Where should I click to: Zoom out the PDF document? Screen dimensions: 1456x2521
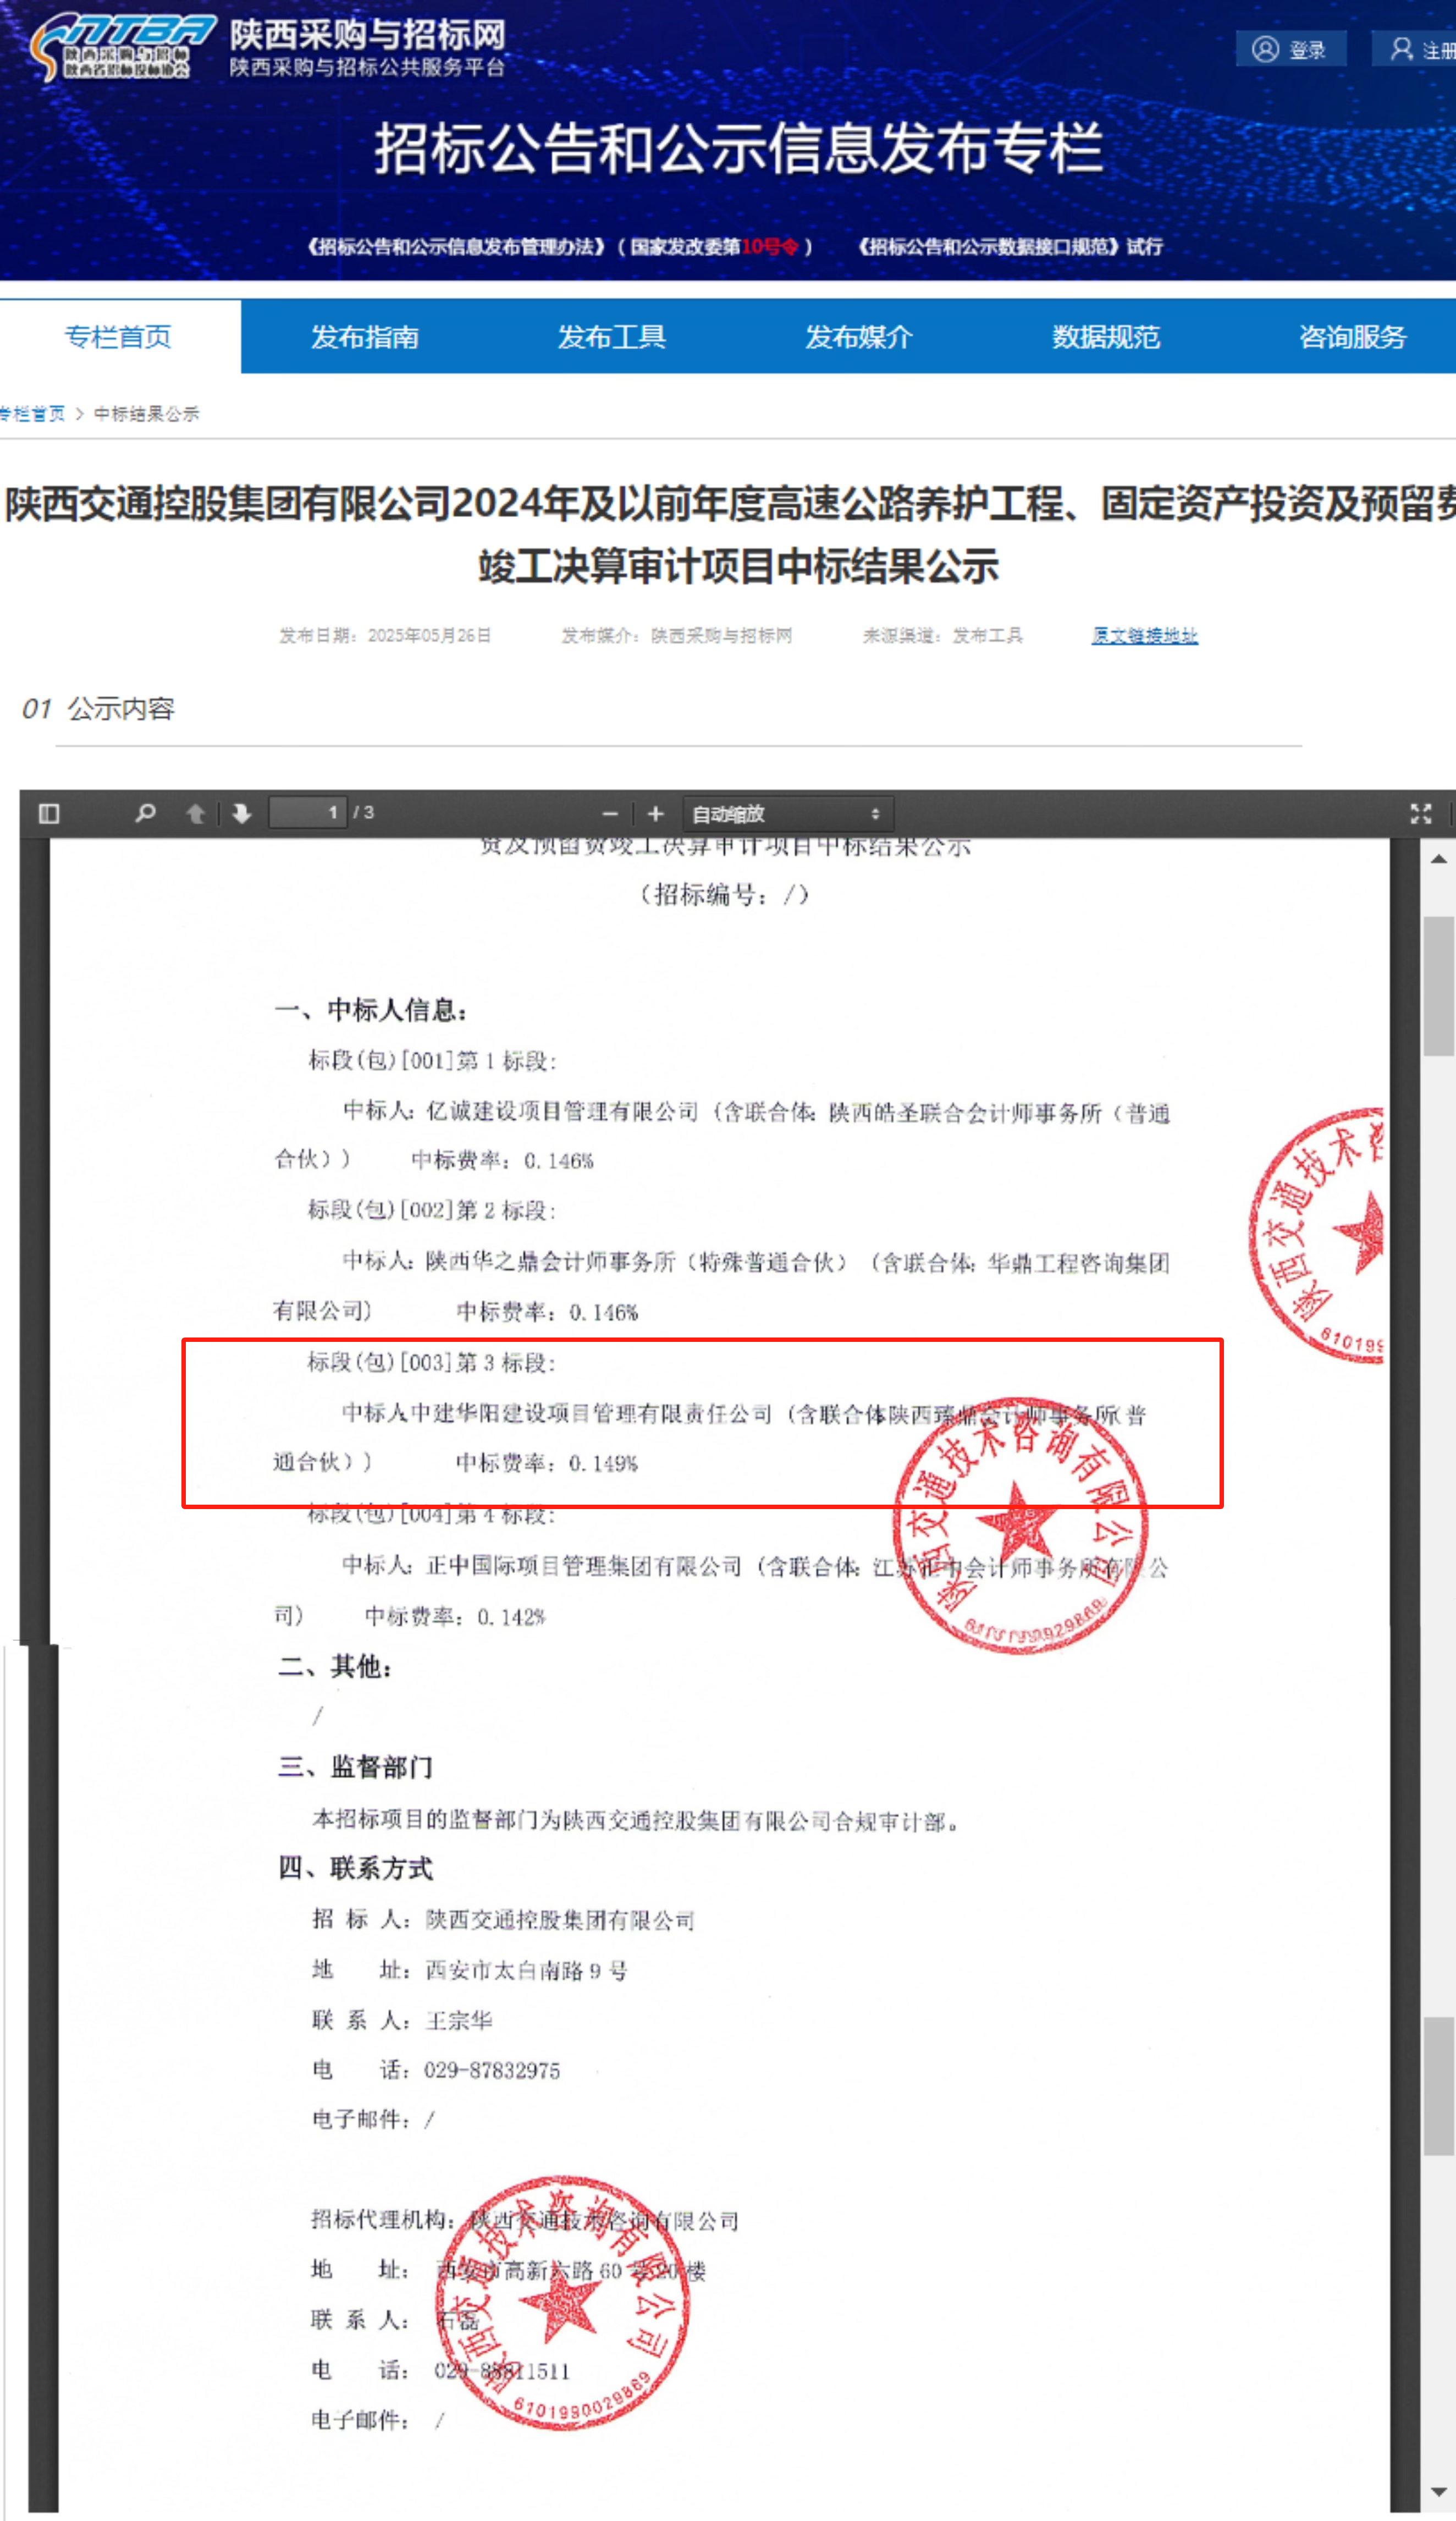[x=610, y=814]
